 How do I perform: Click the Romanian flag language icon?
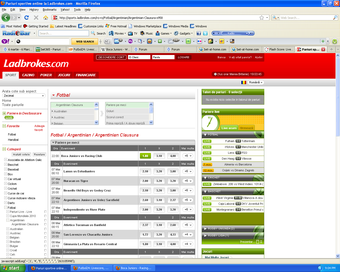pos(244,82)
